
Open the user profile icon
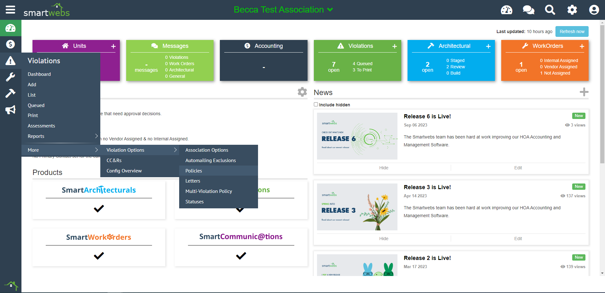pyautogui.click(x=594, y=10)
